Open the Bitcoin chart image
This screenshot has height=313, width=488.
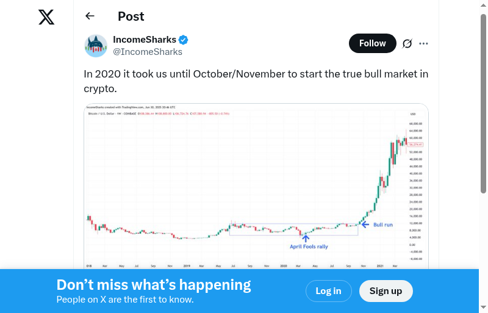click(256, 183)
